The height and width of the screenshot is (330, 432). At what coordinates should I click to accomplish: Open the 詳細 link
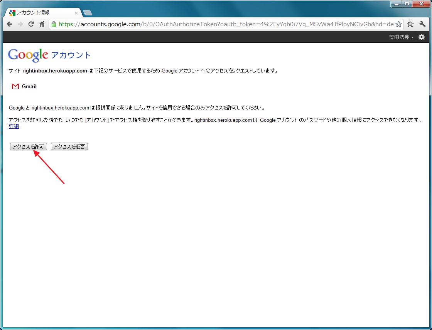[14, 126]
